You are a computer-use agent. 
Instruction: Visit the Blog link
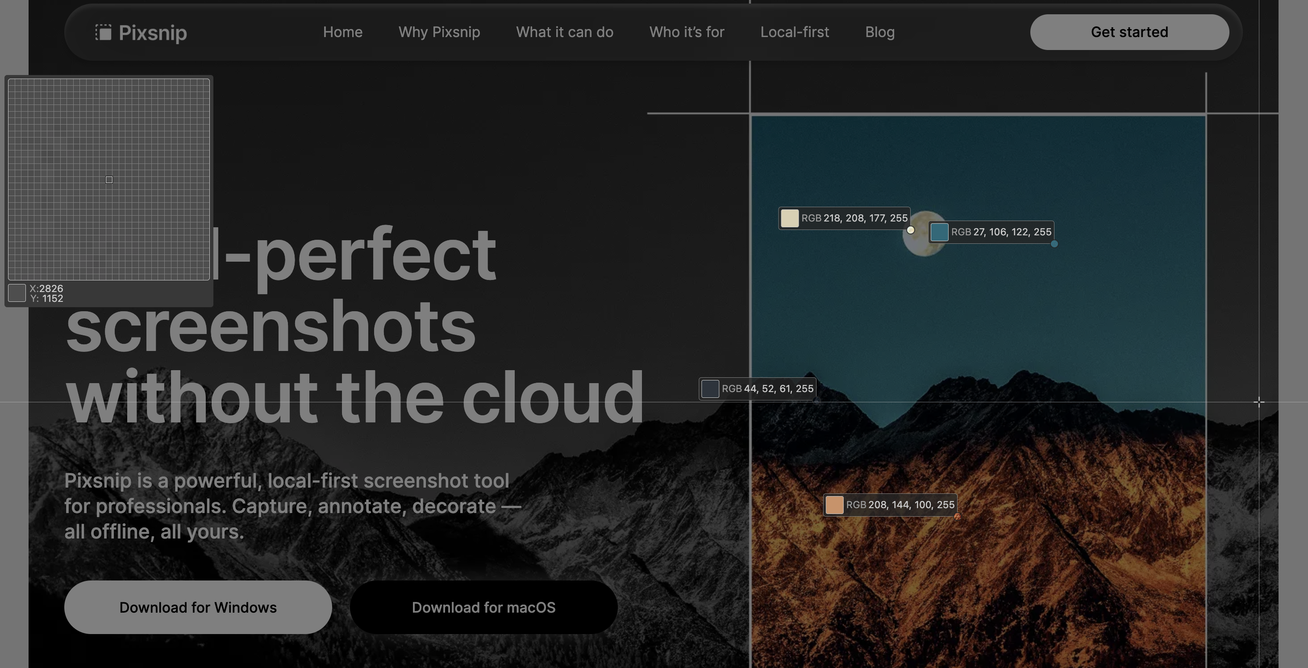880,32
